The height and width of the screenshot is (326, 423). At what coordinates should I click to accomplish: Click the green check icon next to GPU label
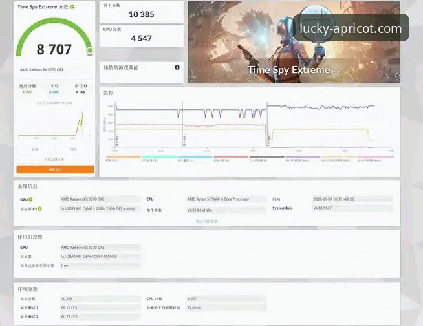30,200
